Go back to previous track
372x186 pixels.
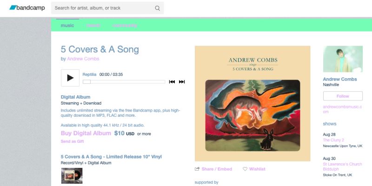point(172,82)
